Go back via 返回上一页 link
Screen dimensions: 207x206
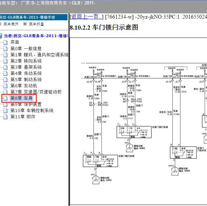coord(86,17)
